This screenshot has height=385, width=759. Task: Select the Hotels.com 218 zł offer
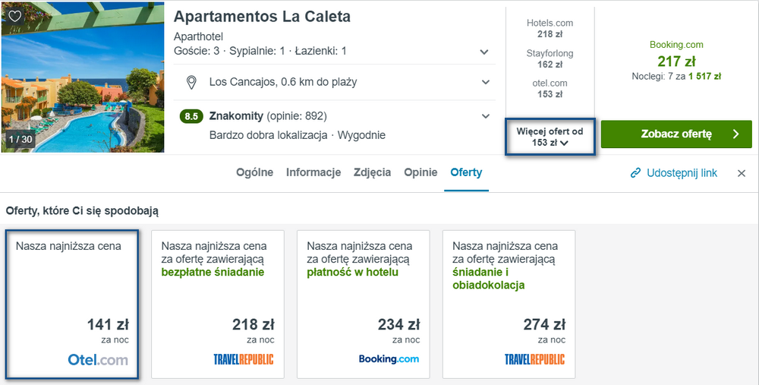coord(550,29)
